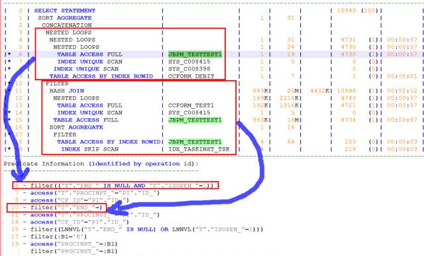Screen dimensions: 424x256
Task: Click JBPM_TESTTEST1 object name in row 15
Action: [x=195, y=120]
